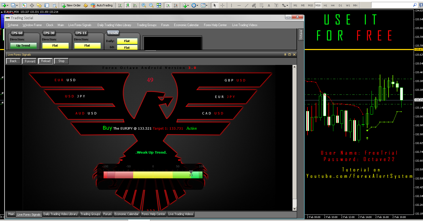Open the Octave side tab

tap(301, 35)
